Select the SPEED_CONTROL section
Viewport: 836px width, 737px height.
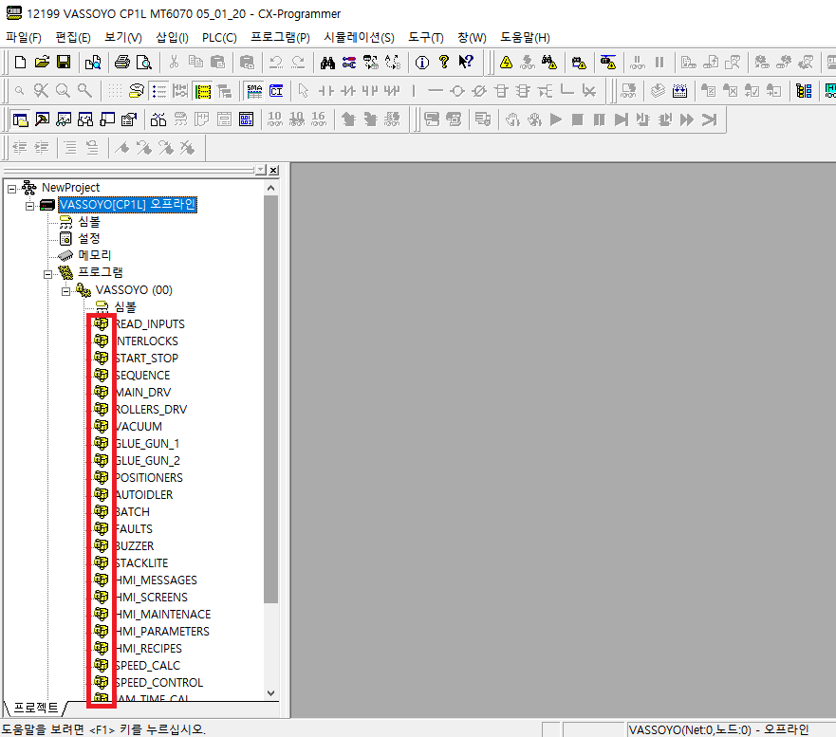pyautogui.click(x=158, y=683)
